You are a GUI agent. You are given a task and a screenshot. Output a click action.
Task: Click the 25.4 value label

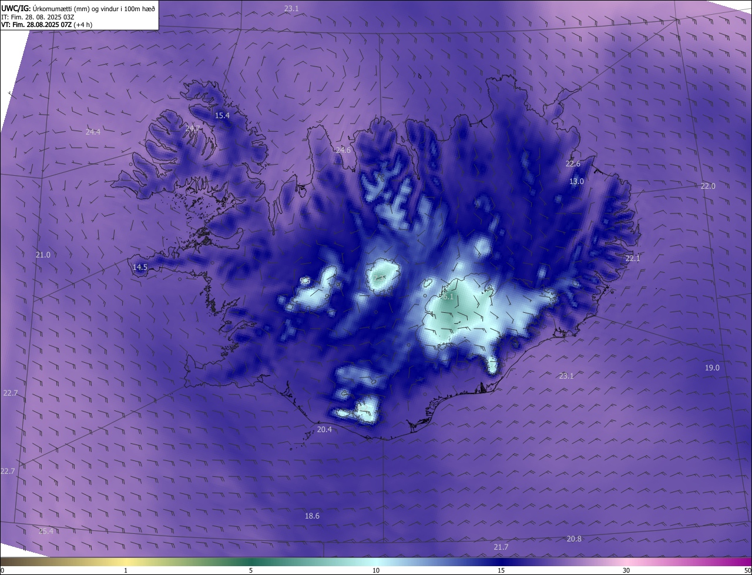tap(46, 531)
